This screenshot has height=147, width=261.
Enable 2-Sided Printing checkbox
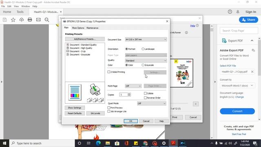tap(109, 72)
